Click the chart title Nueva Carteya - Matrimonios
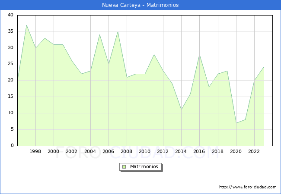The image size is (281, 194). point(140,5)
